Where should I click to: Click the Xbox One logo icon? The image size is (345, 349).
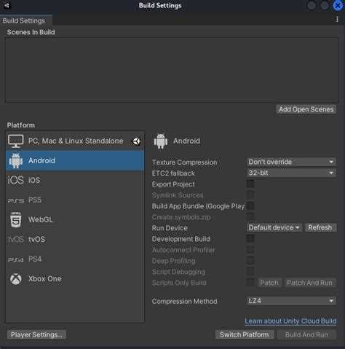pos(16,279)
